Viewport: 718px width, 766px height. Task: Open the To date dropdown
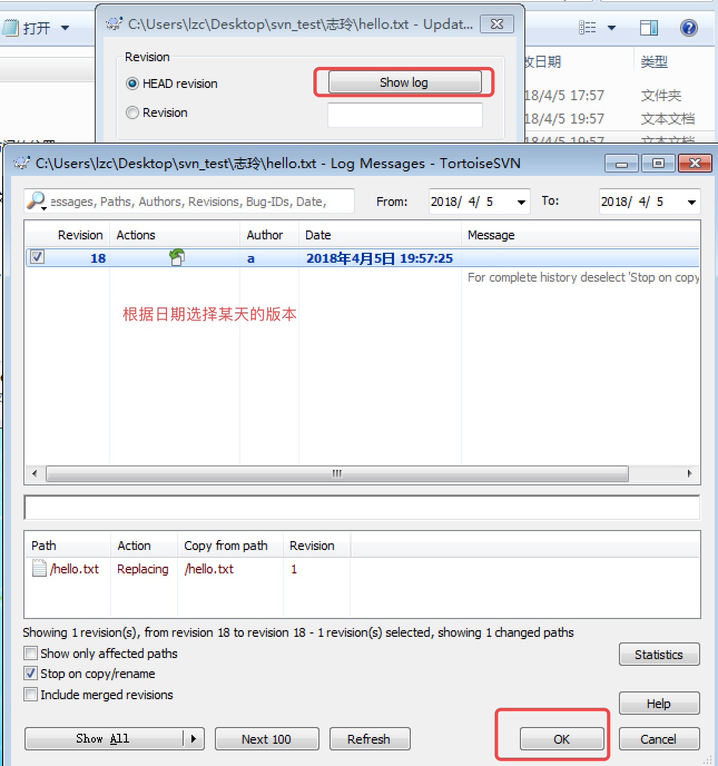coord(691,202)
